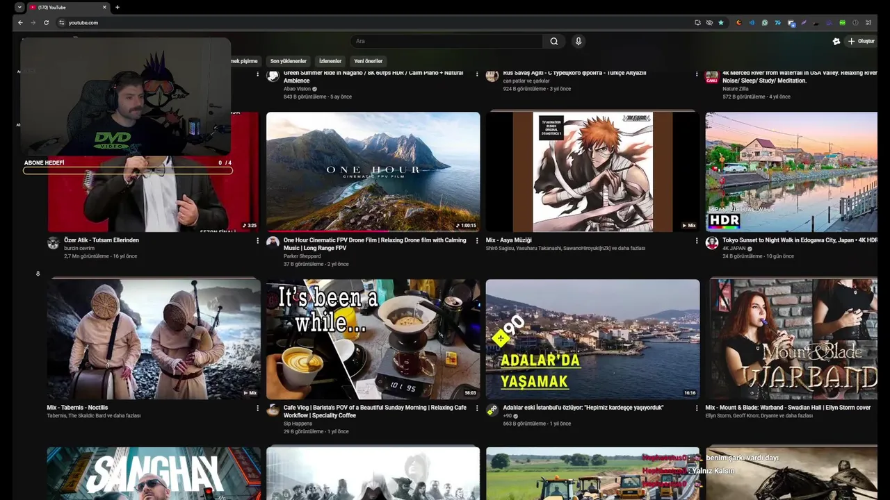This screenshot has height=500, width=890.
Task: Open options menu for Mix - Tabernis - Noctilis
Action: (257, 408)
